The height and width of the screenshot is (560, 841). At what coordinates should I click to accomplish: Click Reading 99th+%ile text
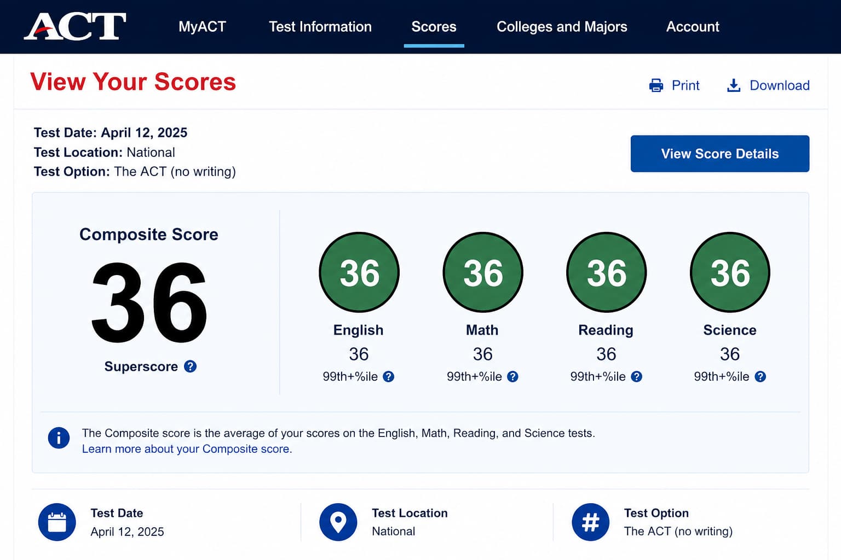point(598,377)
